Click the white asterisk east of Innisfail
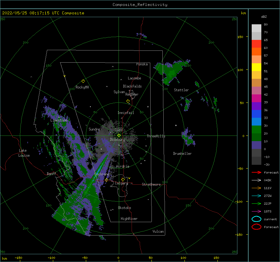The image size is (280, 262). 148,107
